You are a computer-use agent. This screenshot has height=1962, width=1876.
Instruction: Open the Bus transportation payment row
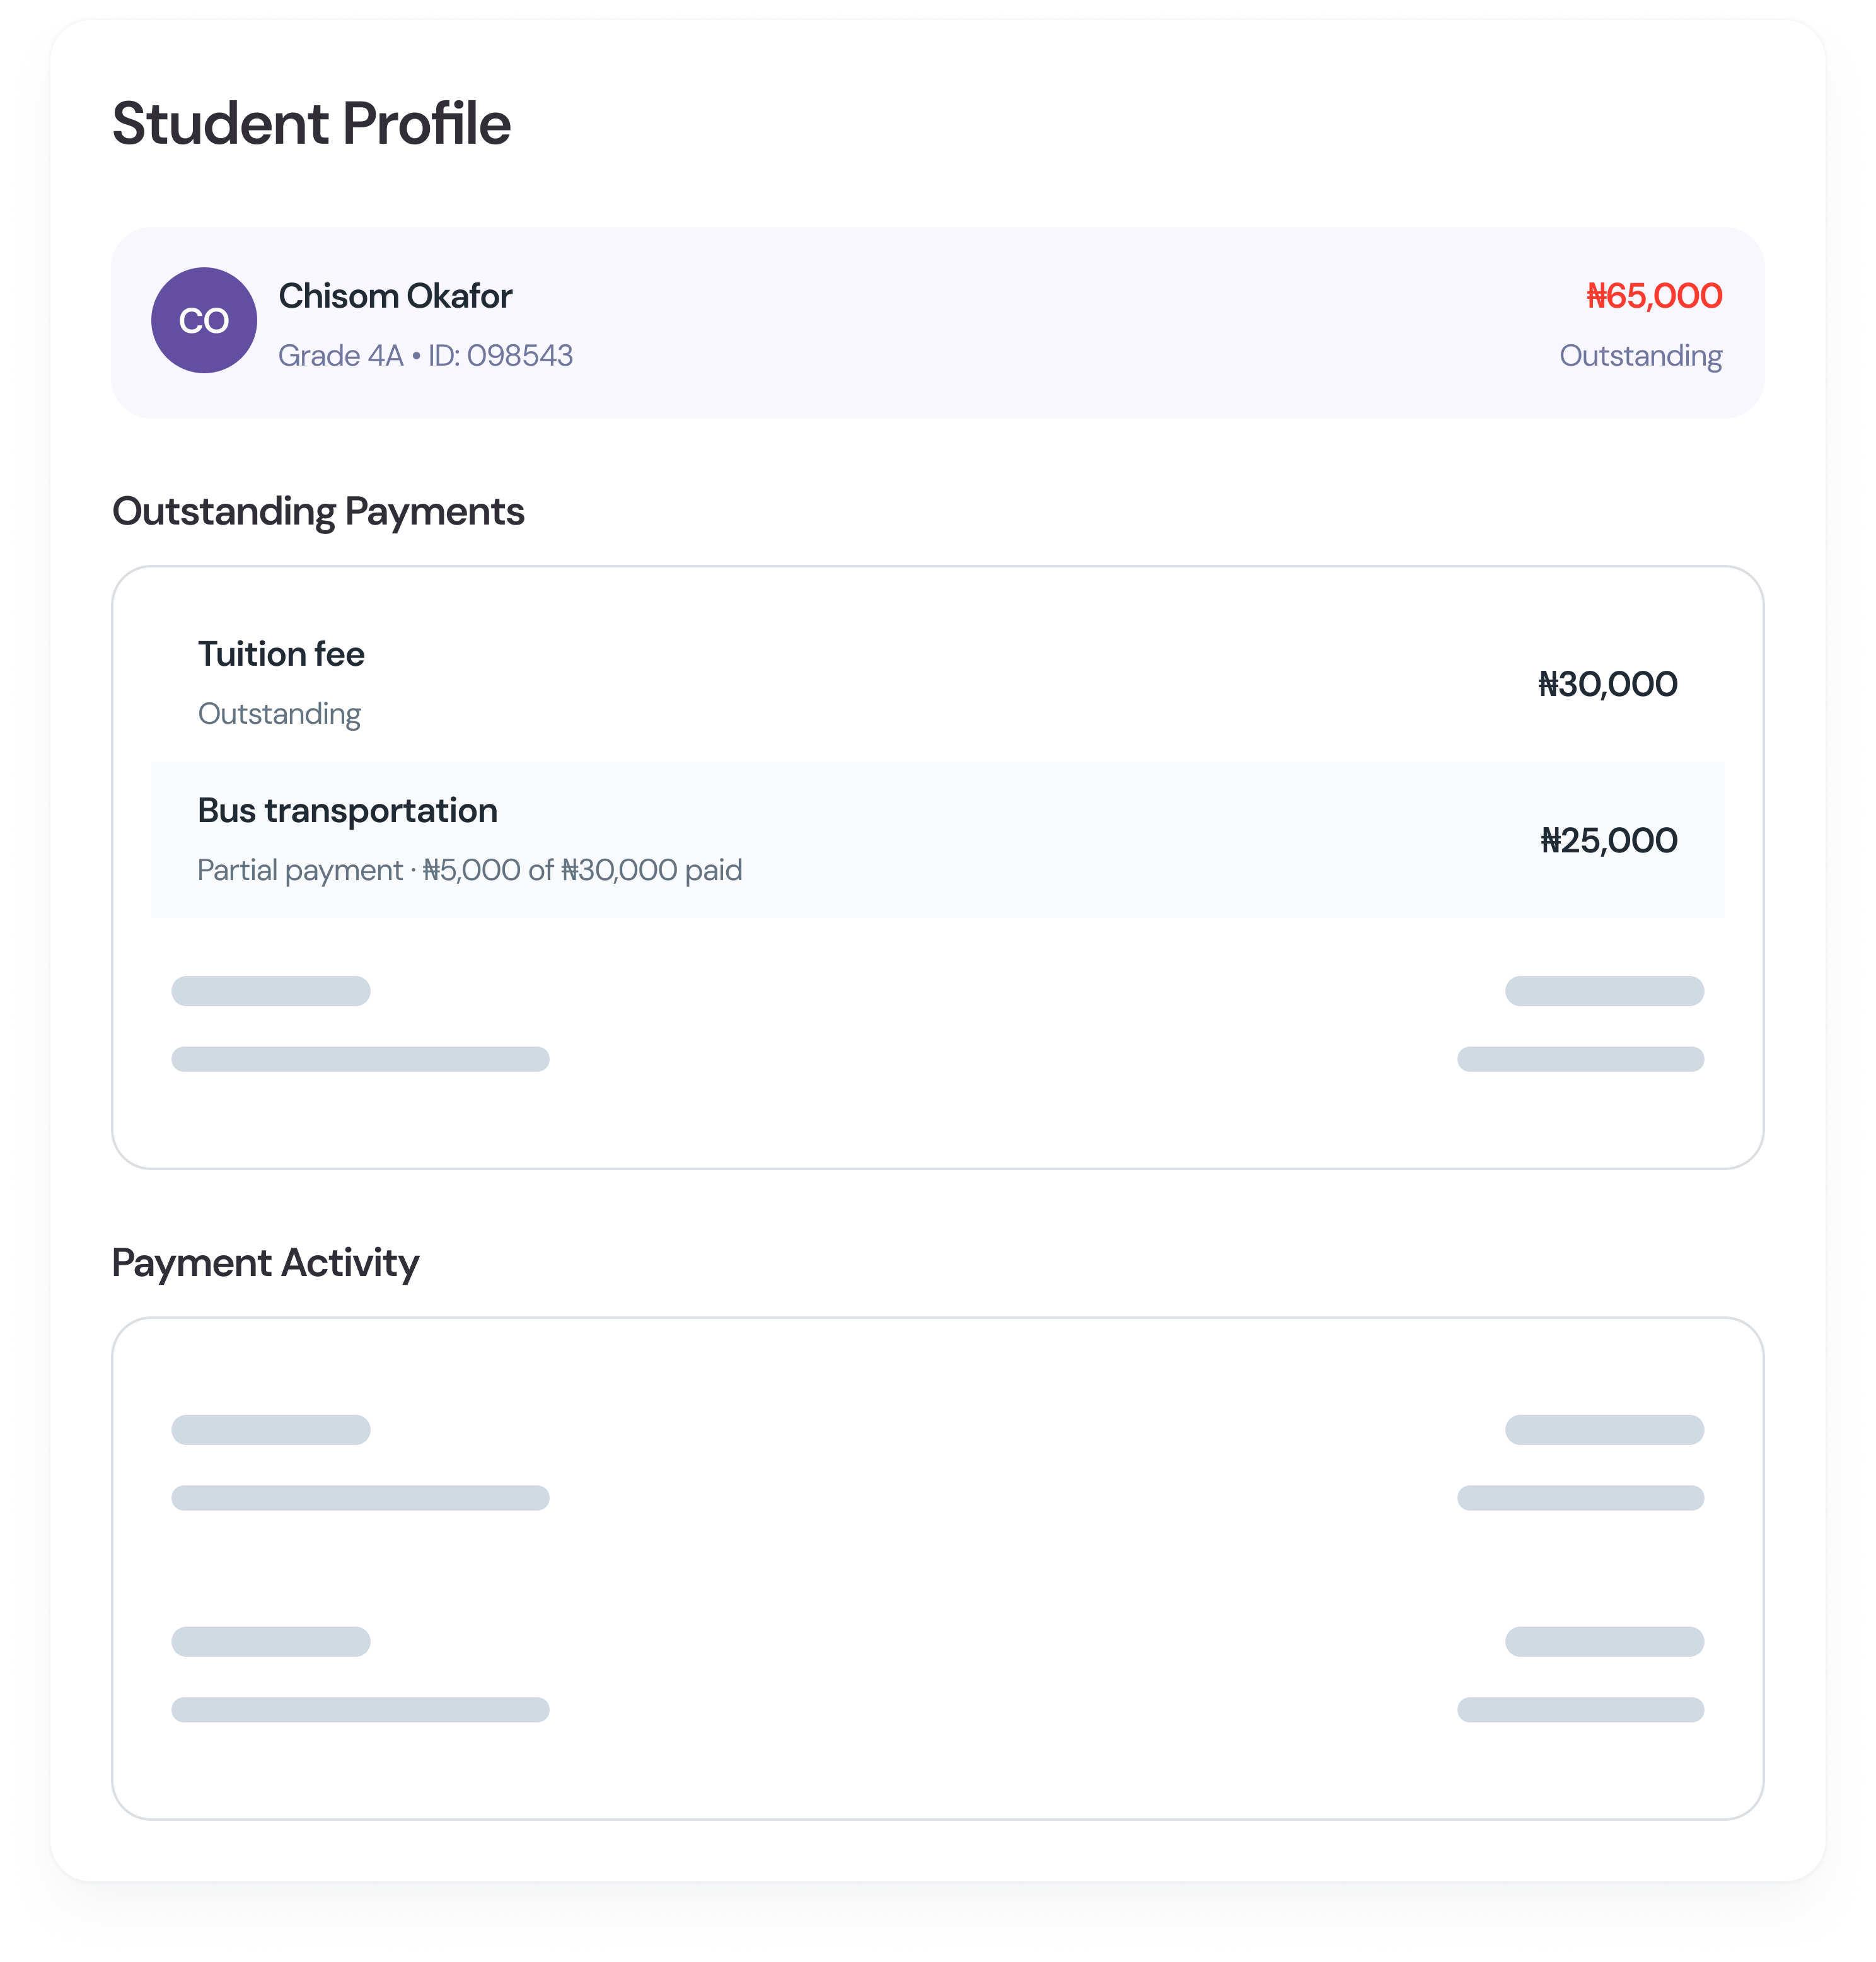[347, 810]
